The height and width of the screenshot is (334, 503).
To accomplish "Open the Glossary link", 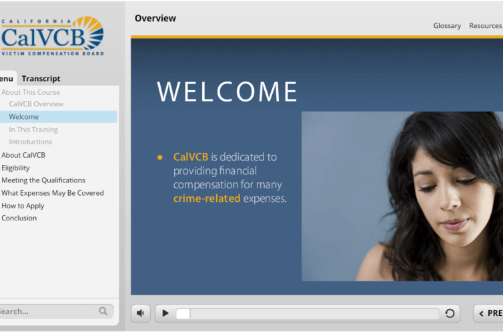I will click(447, 25).
